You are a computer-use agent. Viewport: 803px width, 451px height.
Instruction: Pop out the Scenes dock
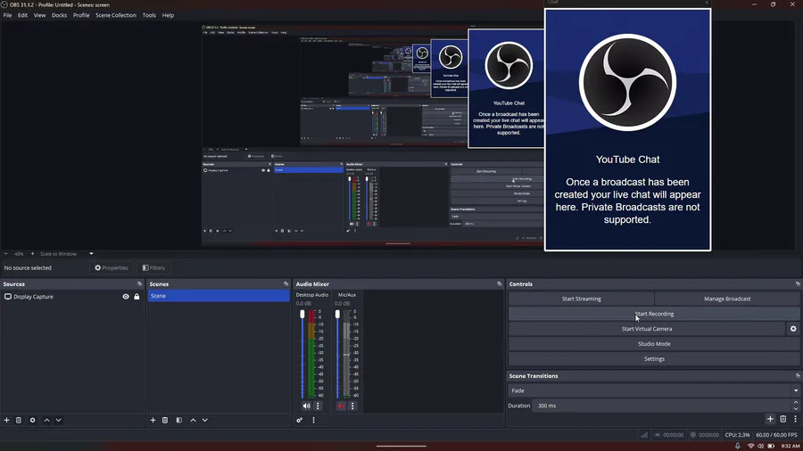coord(286,283)
